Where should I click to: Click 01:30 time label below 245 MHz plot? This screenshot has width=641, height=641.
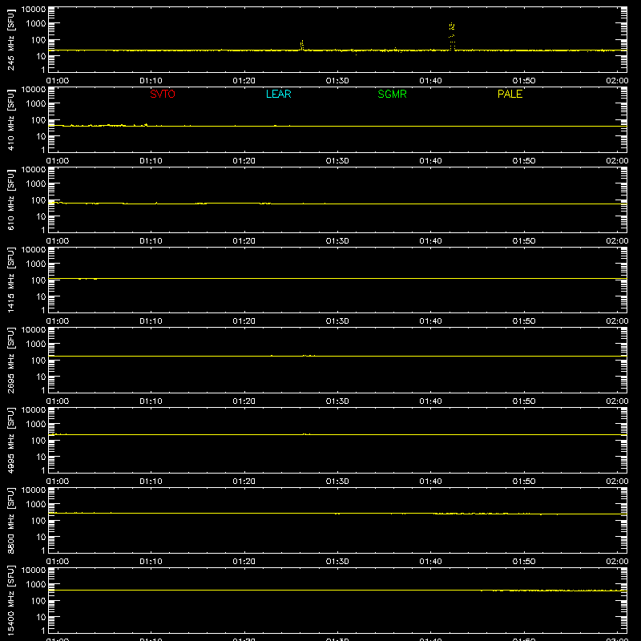[337, 81]
